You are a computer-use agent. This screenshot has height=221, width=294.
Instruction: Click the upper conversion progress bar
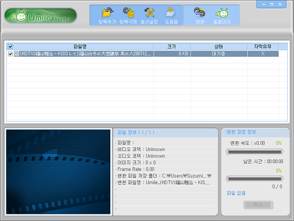pos(255,152)
